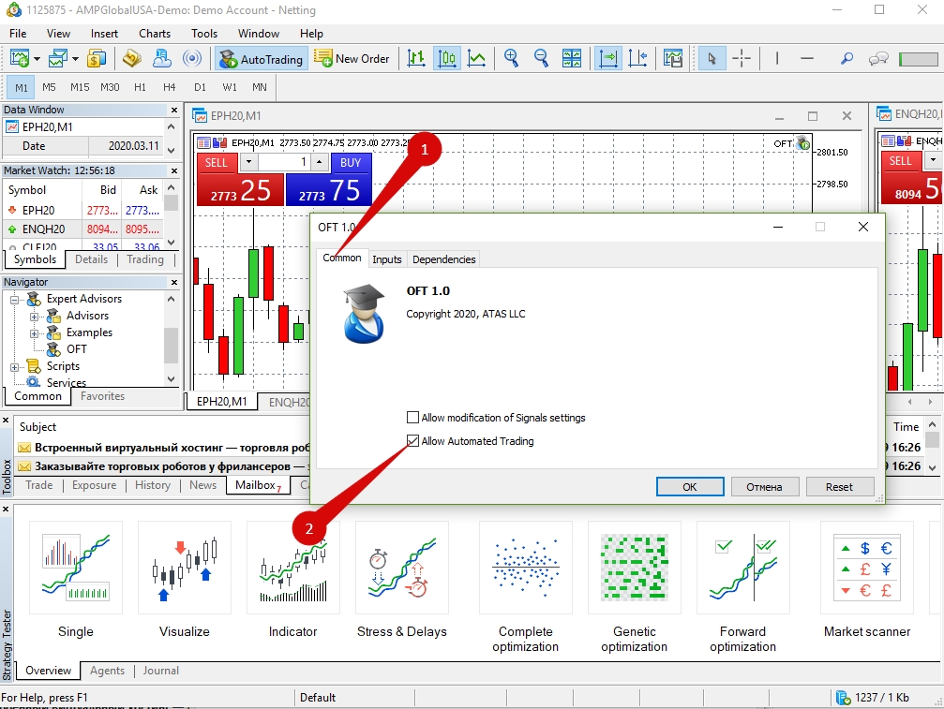Toggle the AutoTrading button in toolbar
This screenshot has height=709, width=944.
tap(261, 59)
